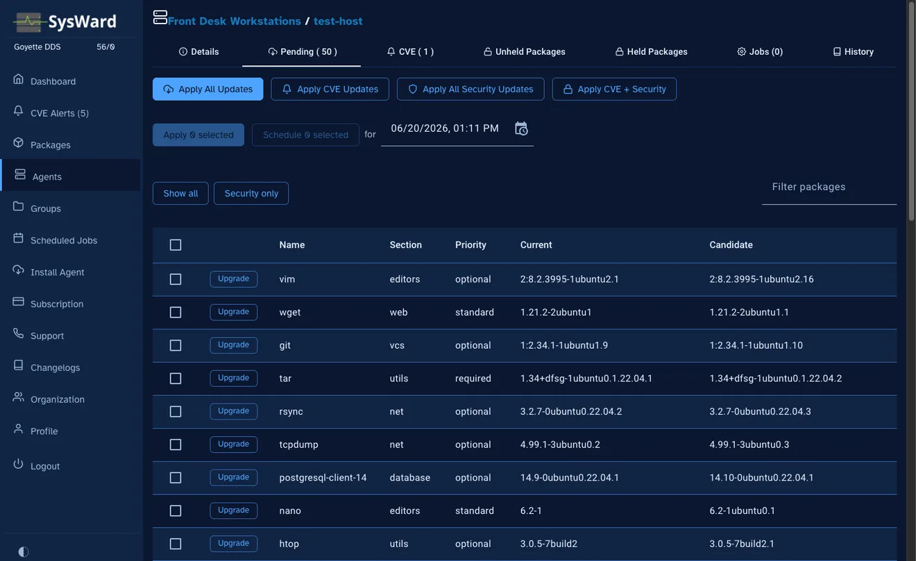Open the History tab
916x561 pixels.
(853, 52)
